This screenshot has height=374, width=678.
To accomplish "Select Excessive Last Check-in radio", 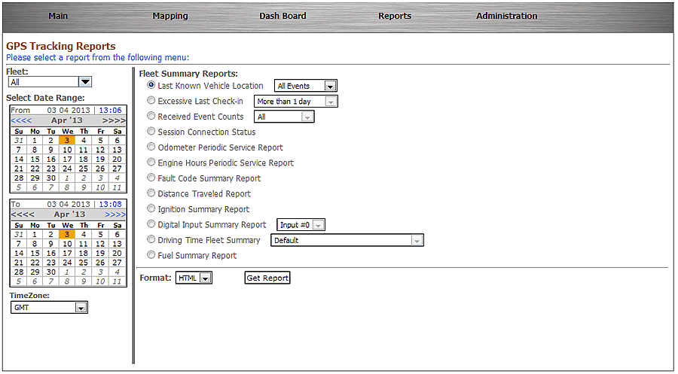I will pos(151,101).
